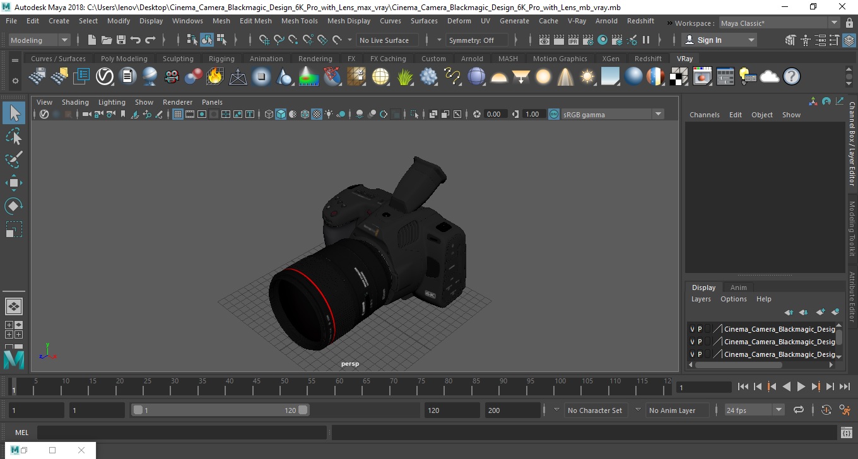
Task: Toggle the film gate in the viewport
Action: tap(190, 114)
